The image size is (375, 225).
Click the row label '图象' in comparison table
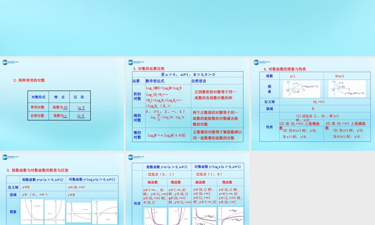(13, 212)
